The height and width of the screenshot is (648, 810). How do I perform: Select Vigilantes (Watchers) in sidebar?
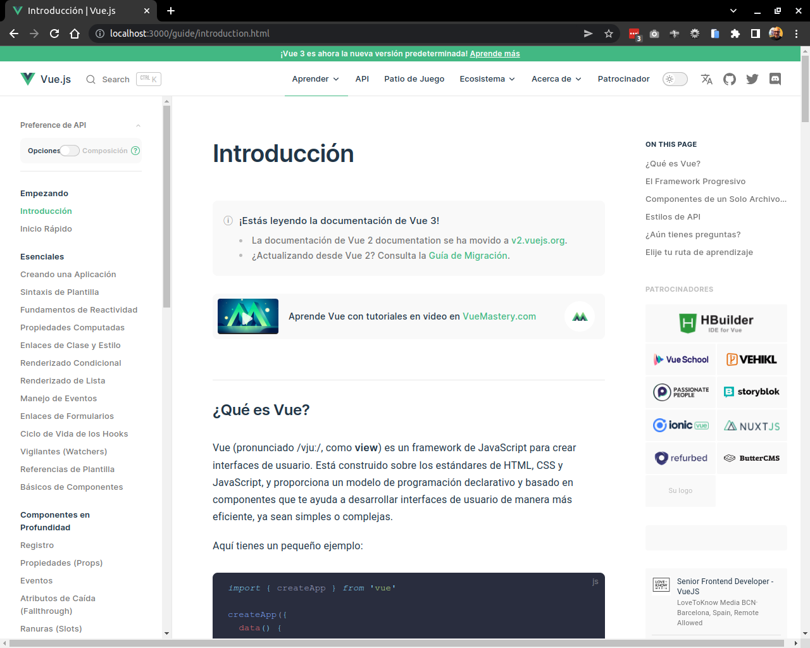63,452
